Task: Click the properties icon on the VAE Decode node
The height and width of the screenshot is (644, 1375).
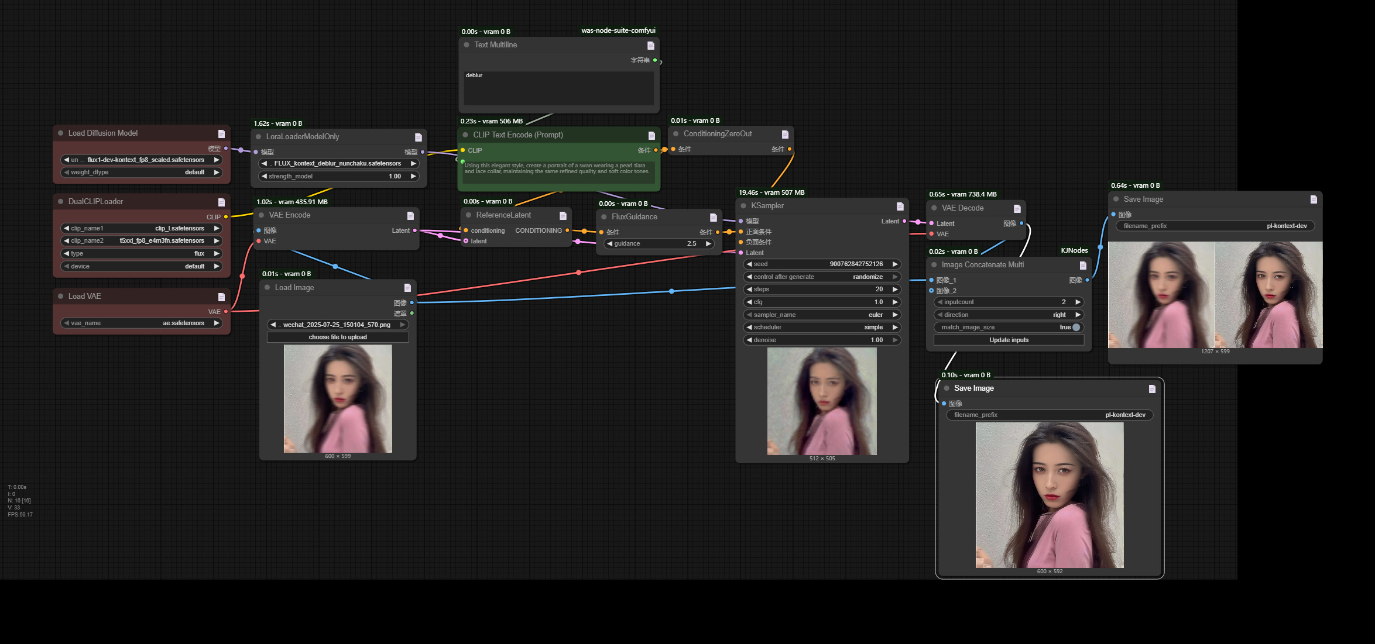Action: point(1017,208)
